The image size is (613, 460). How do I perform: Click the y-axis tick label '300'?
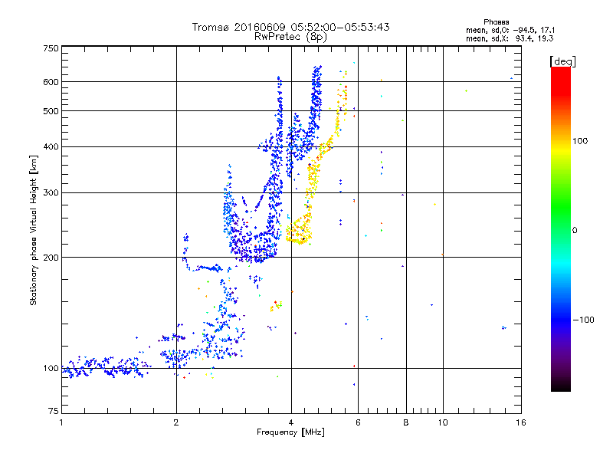tap(51, 192)
